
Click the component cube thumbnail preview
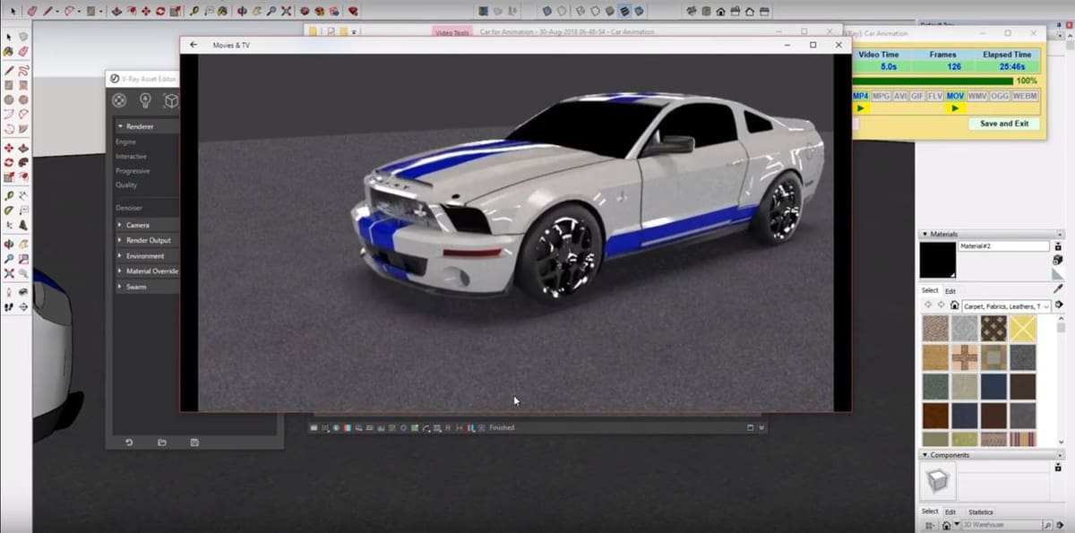point(939,481)
